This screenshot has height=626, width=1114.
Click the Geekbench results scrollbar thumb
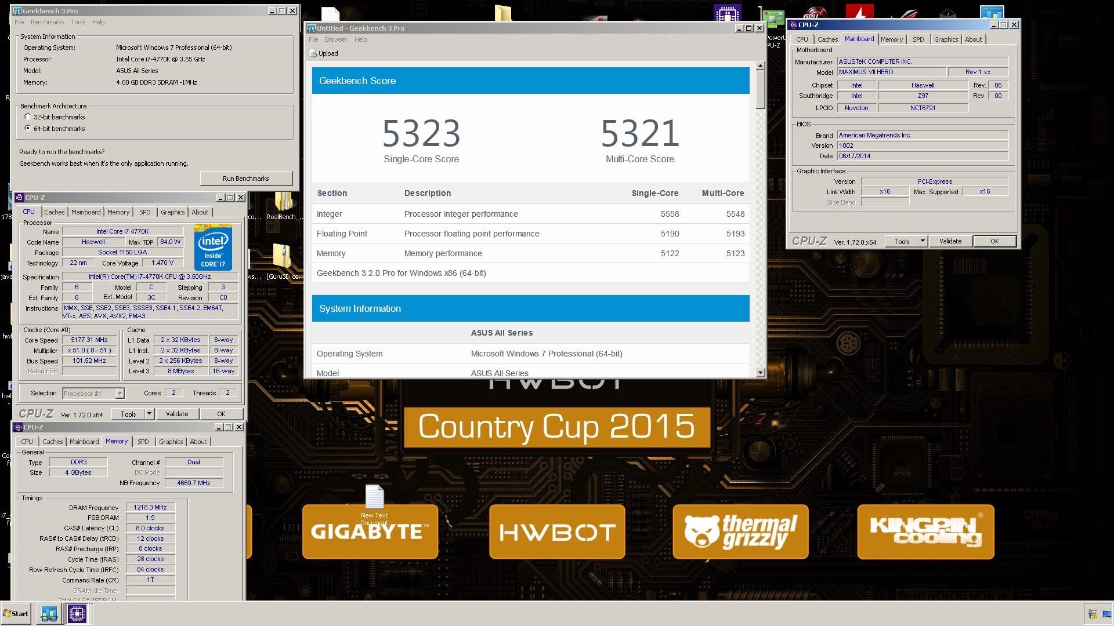[x=760, y=90]
